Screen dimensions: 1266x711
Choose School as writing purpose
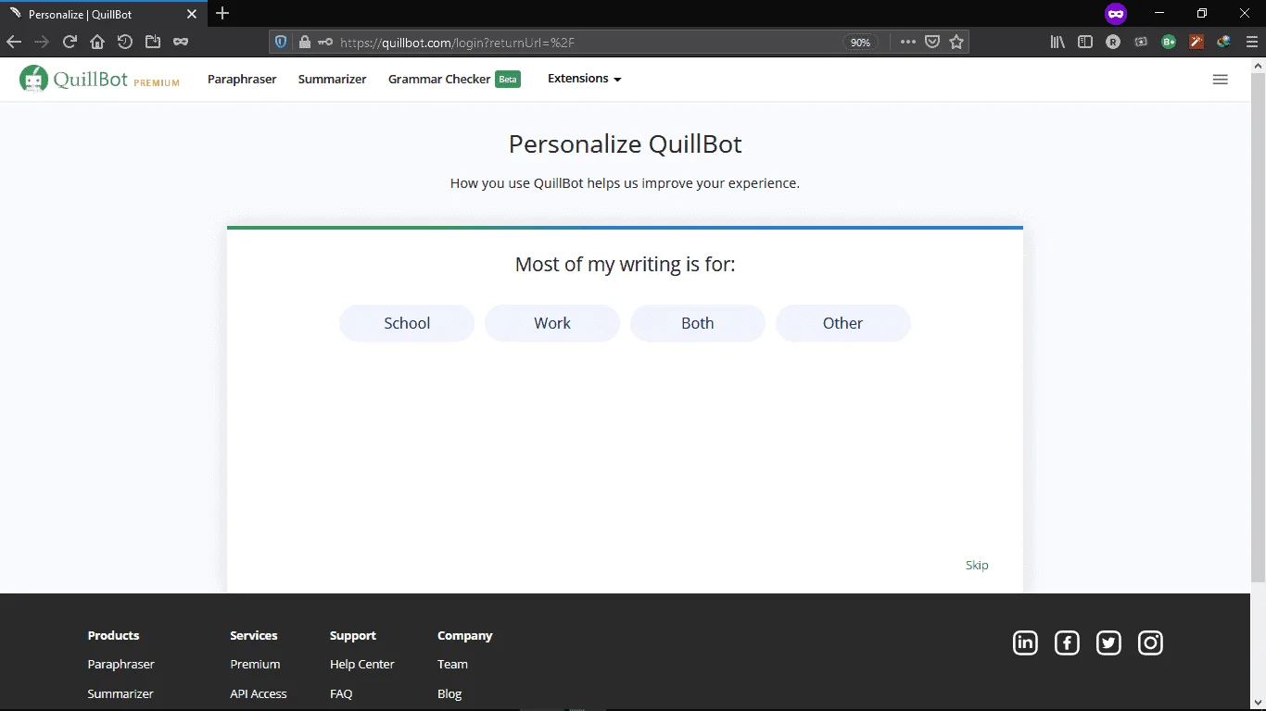pyautogui.click(x=407, y=323)
